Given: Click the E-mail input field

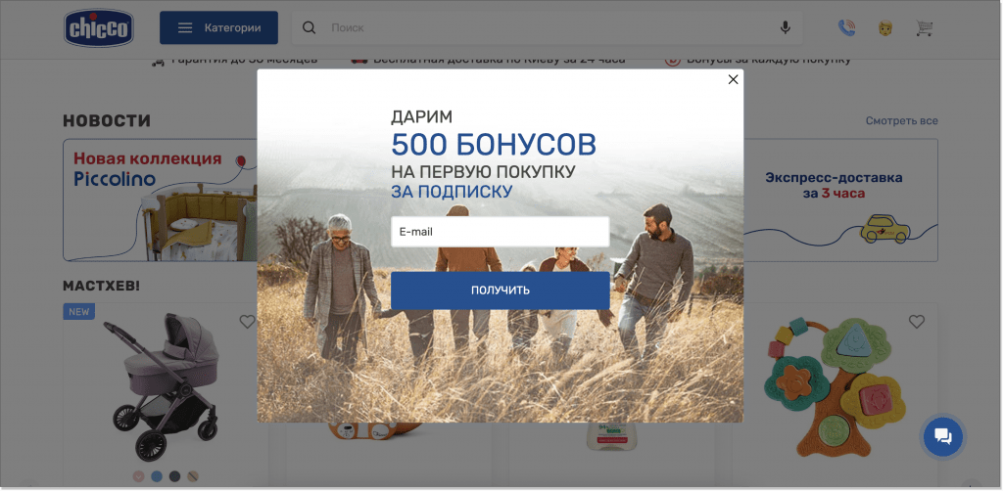Looking at the screenshot, I should click(501, 232).
